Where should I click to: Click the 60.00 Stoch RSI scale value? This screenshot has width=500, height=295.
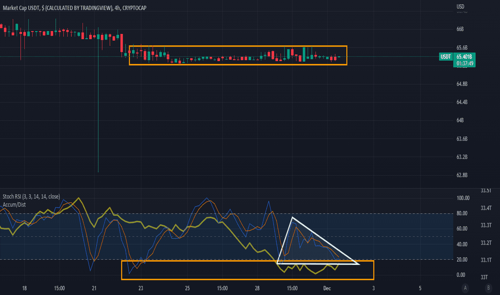tap(462, 228)
